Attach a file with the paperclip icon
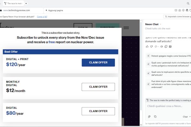This screenshot has height=127, width=191. (x=149, y=117)
